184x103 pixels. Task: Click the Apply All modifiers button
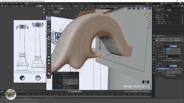(x=163, y=39)
